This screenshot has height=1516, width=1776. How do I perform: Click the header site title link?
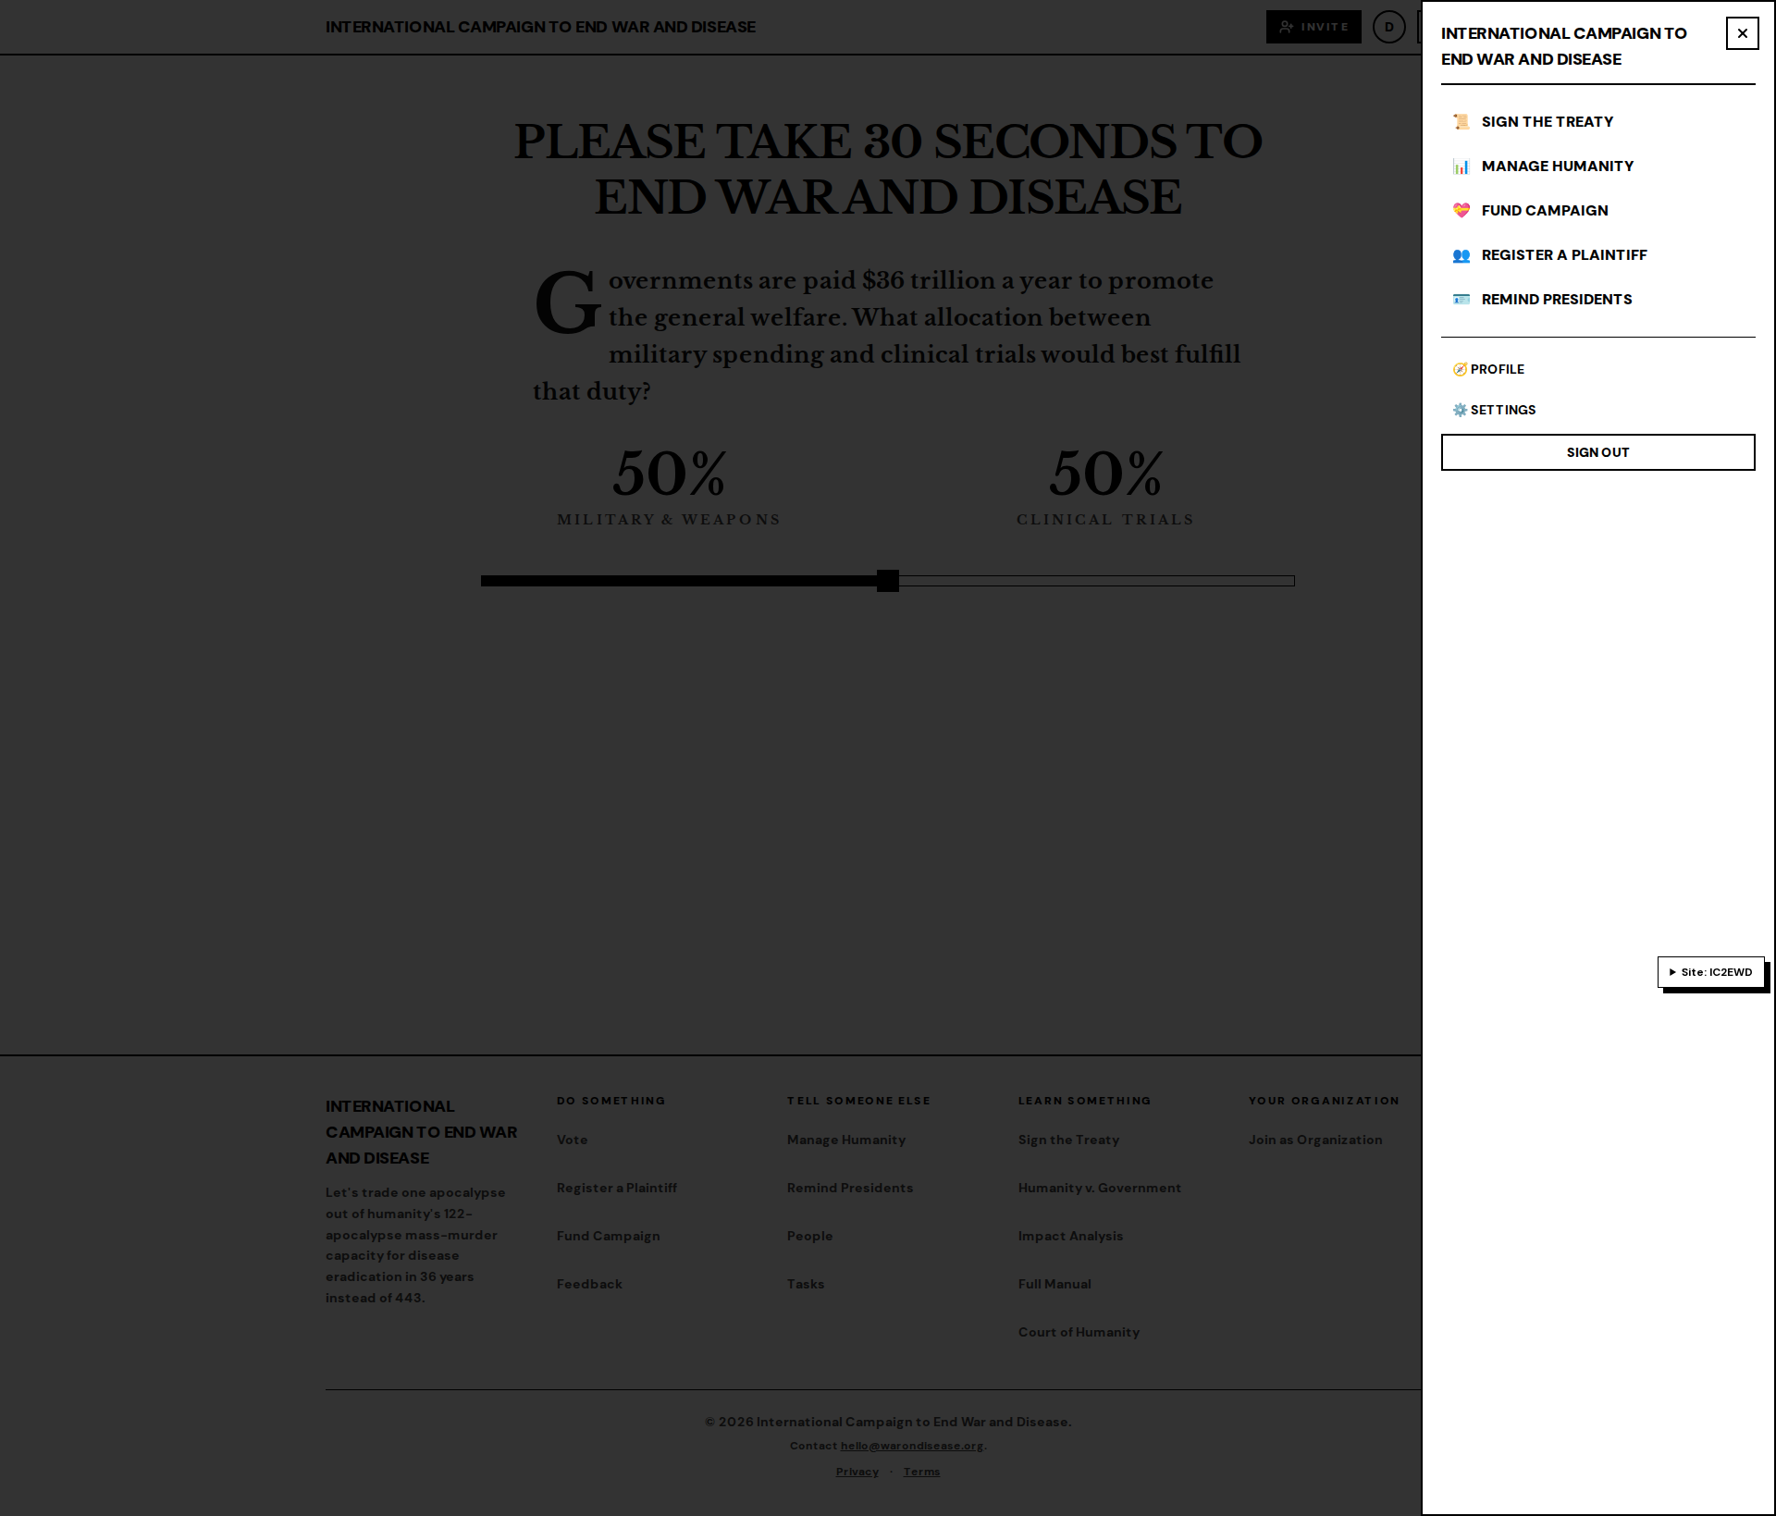pyautogui.click(x=540, y=27)
